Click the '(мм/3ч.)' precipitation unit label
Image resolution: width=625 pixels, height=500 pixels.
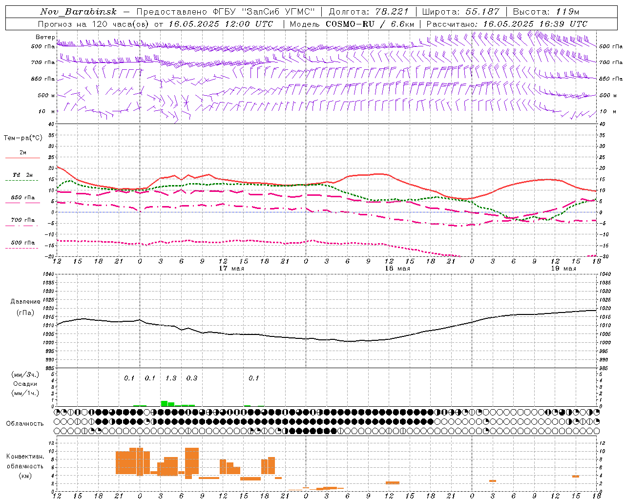tap(25, 375)
